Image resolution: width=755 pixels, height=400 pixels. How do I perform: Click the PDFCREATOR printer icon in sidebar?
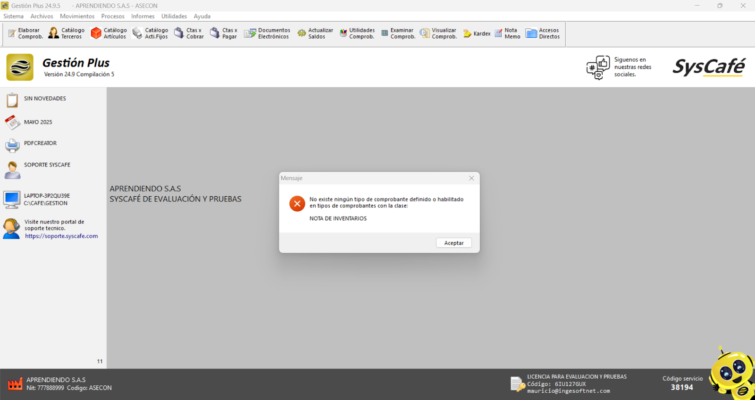click(12, 145)
